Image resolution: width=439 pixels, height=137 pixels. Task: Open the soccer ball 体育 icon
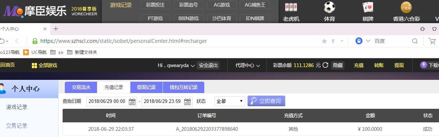330,8
